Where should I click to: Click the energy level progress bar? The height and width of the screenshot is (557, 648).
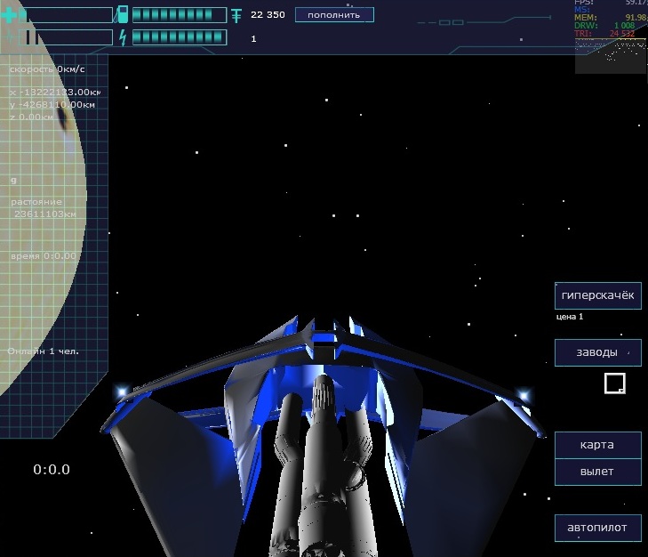pos(180,37)
